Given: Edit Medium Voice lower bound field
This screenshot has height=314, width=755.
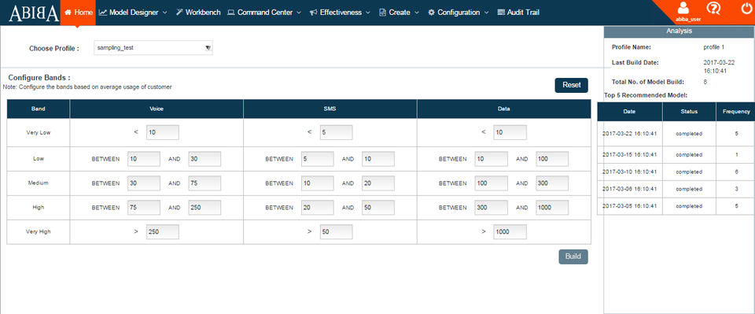Looking at the screenshot, I should pyautogui.click(x=144, y=183).
